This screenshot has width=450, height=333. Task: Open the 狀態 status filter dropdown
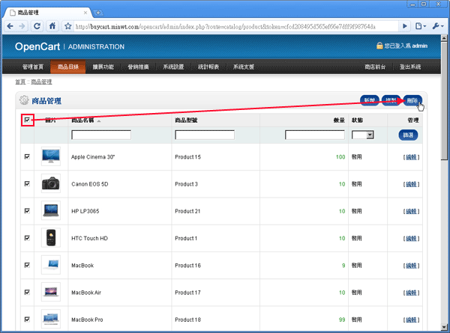(363, 135)
